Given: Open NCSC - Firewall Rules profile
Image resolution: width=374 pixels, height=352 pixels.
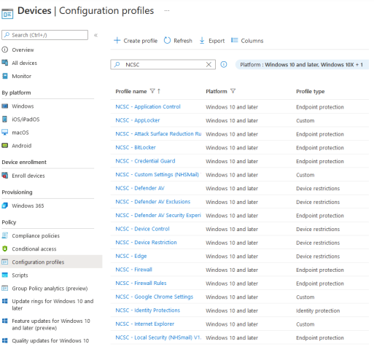Looking at the screenshot, I should pyautogui.click(x=141, y=283).
